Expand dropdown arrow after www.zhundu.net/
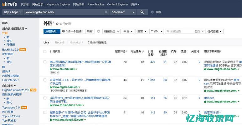Image resolution: width=242 pixels, height=125 pixels. [77, 69]
